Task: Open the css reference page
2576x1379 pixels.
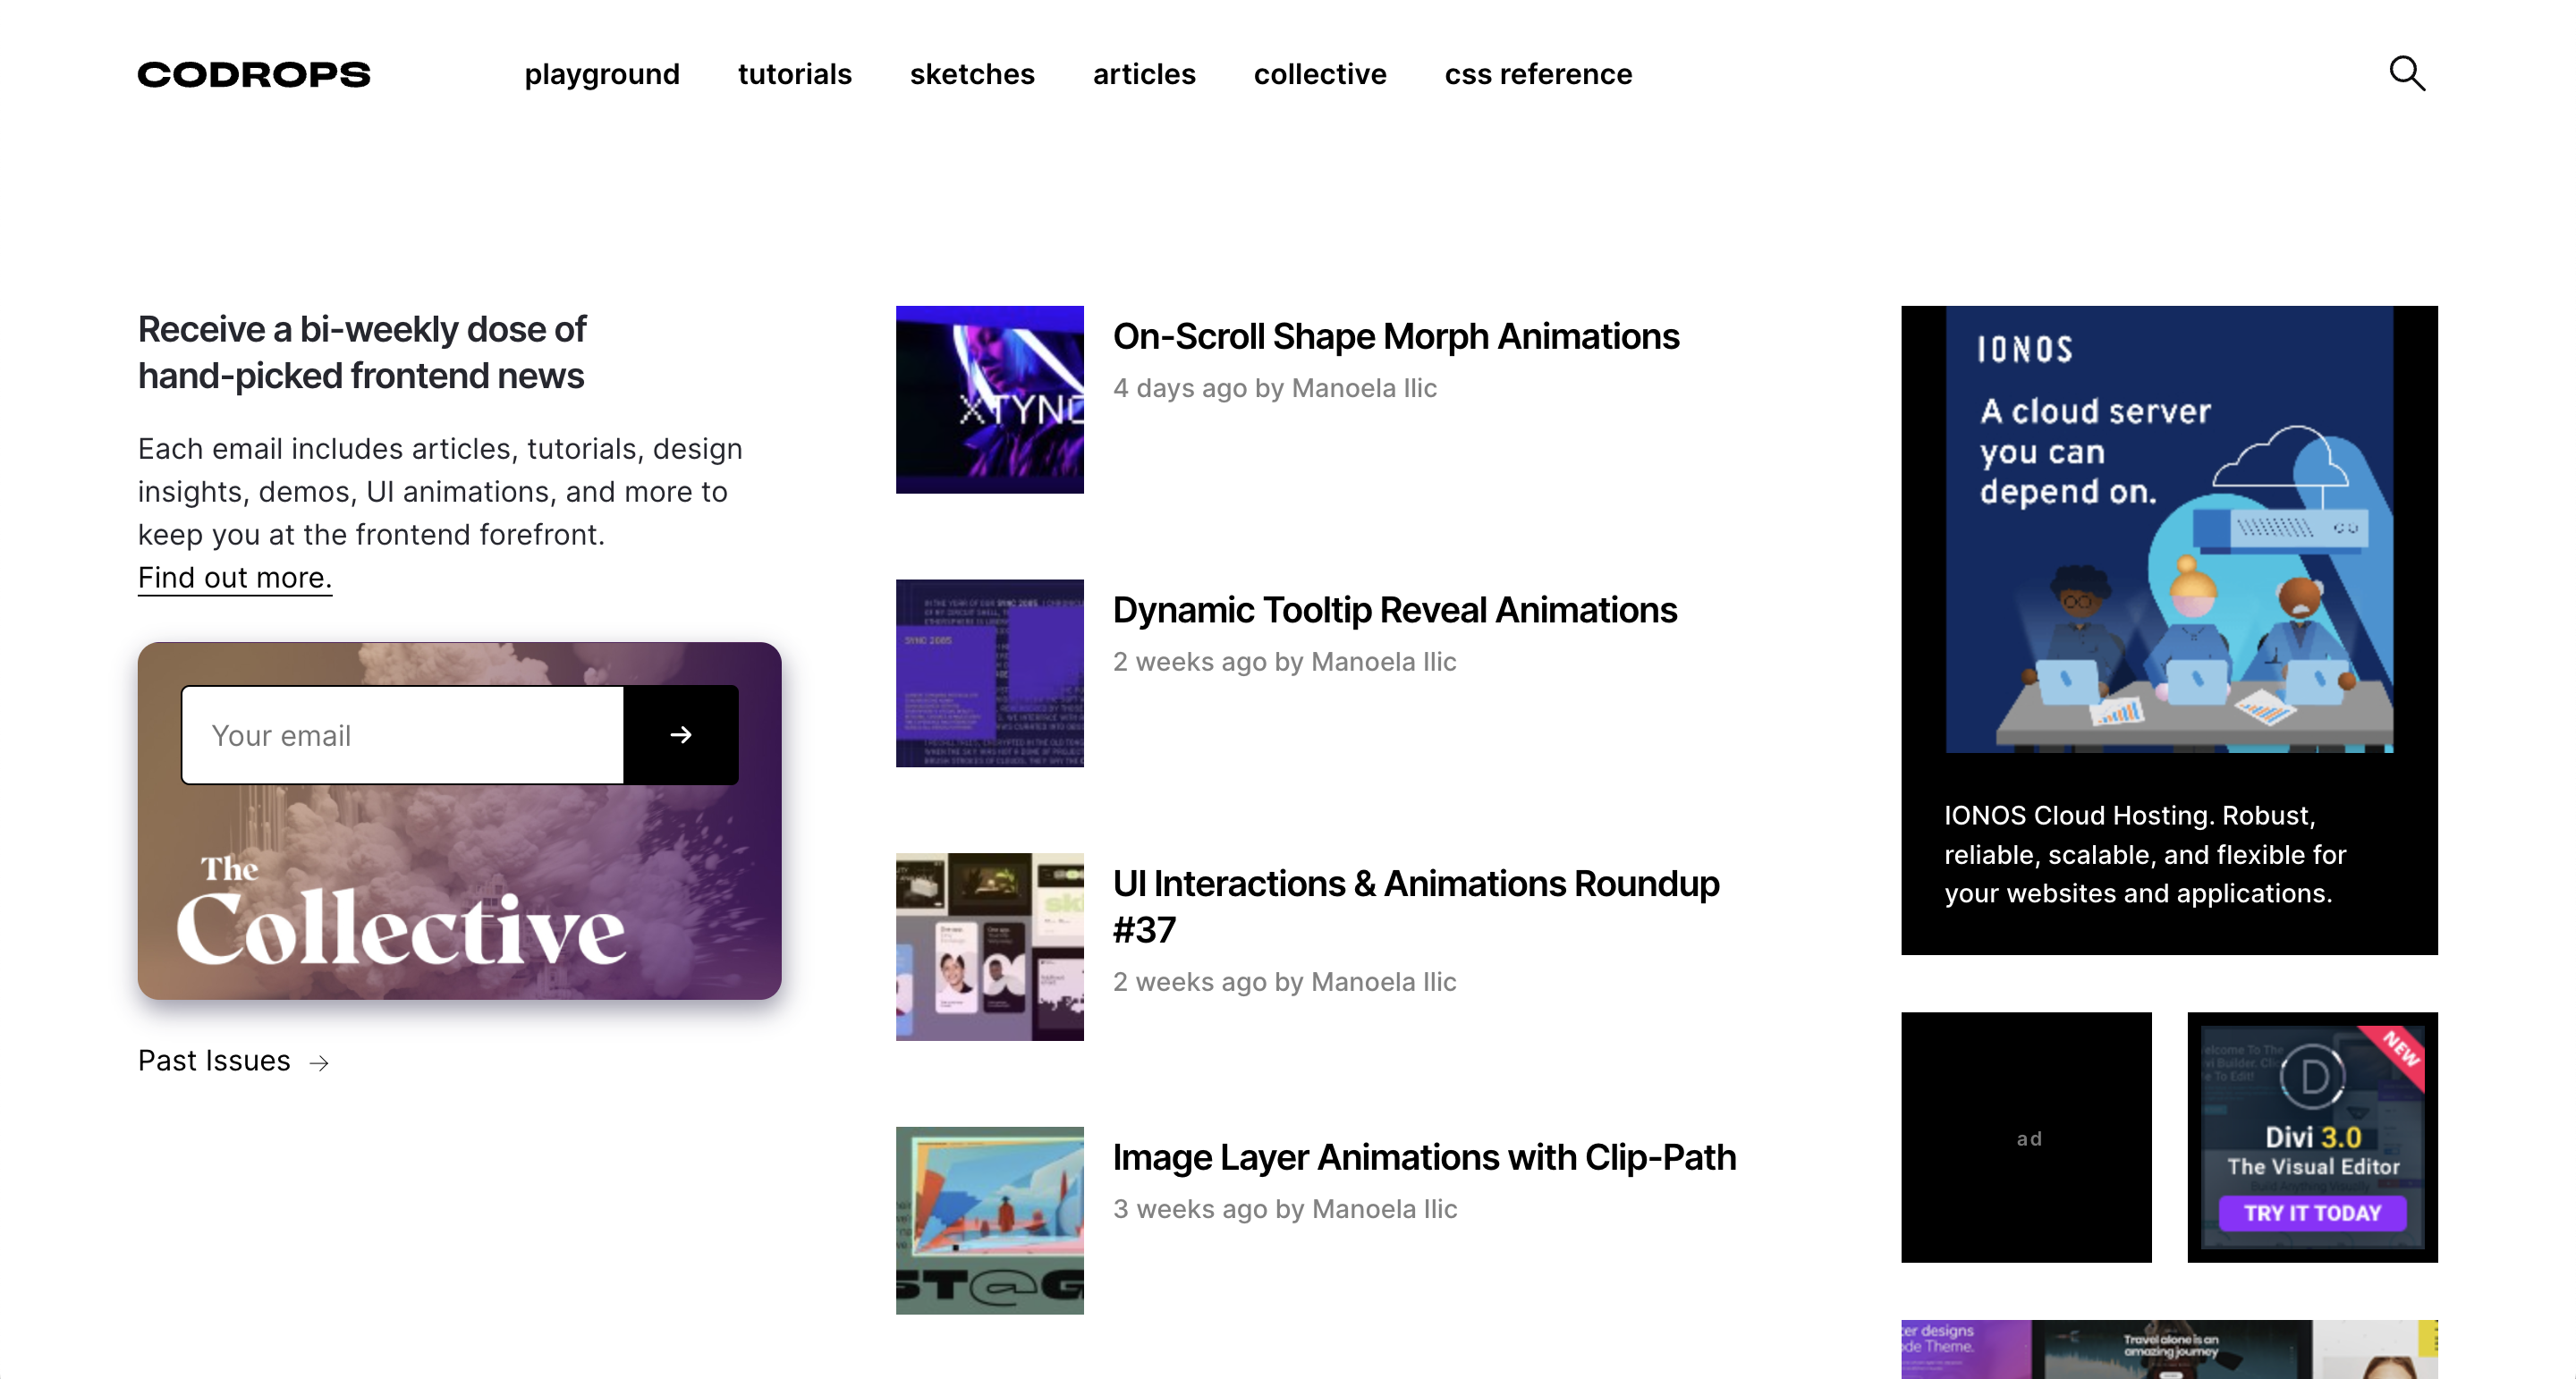Action: tap(1537, 74)
